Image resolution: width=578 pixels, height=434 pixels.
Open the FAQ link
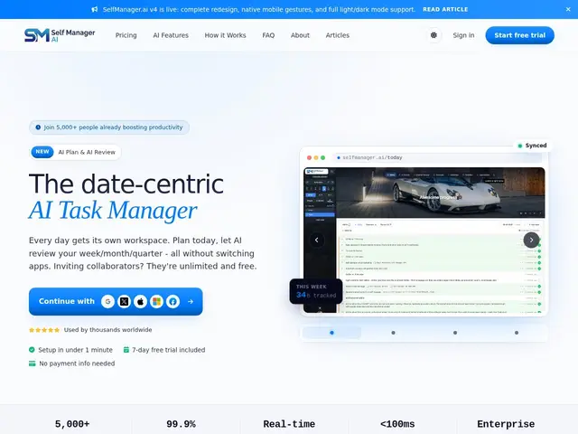268,35
